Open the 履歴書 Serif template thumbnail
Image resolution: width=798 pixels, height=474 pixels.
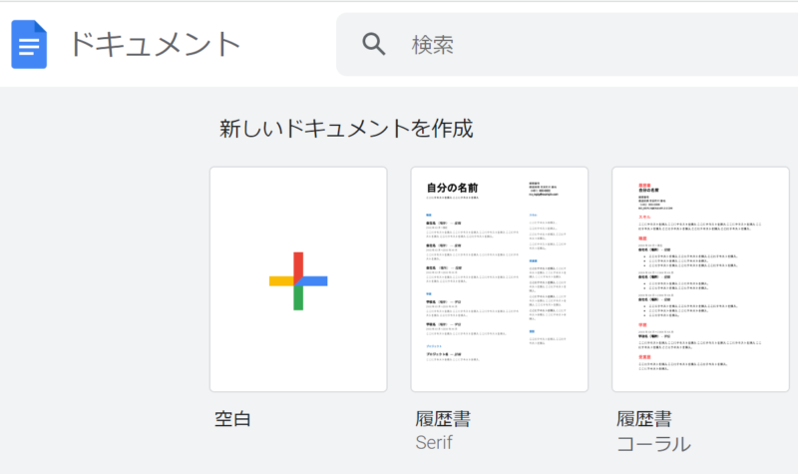click(500, 279)
